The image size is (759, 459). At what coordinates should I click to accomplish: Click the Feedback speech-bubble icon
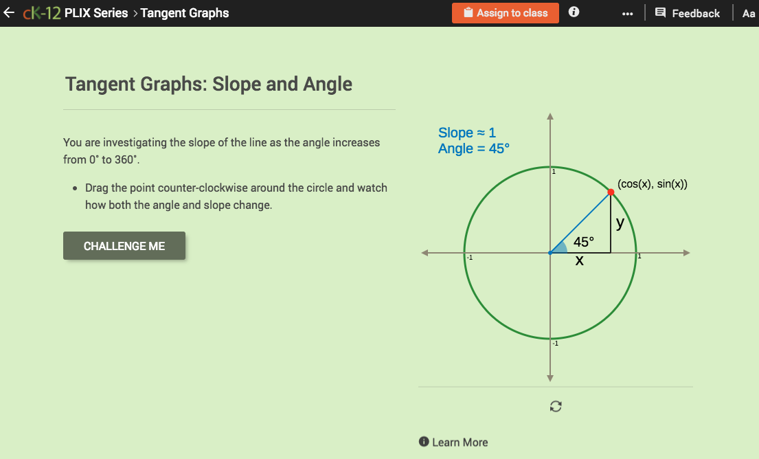point(660,12)
